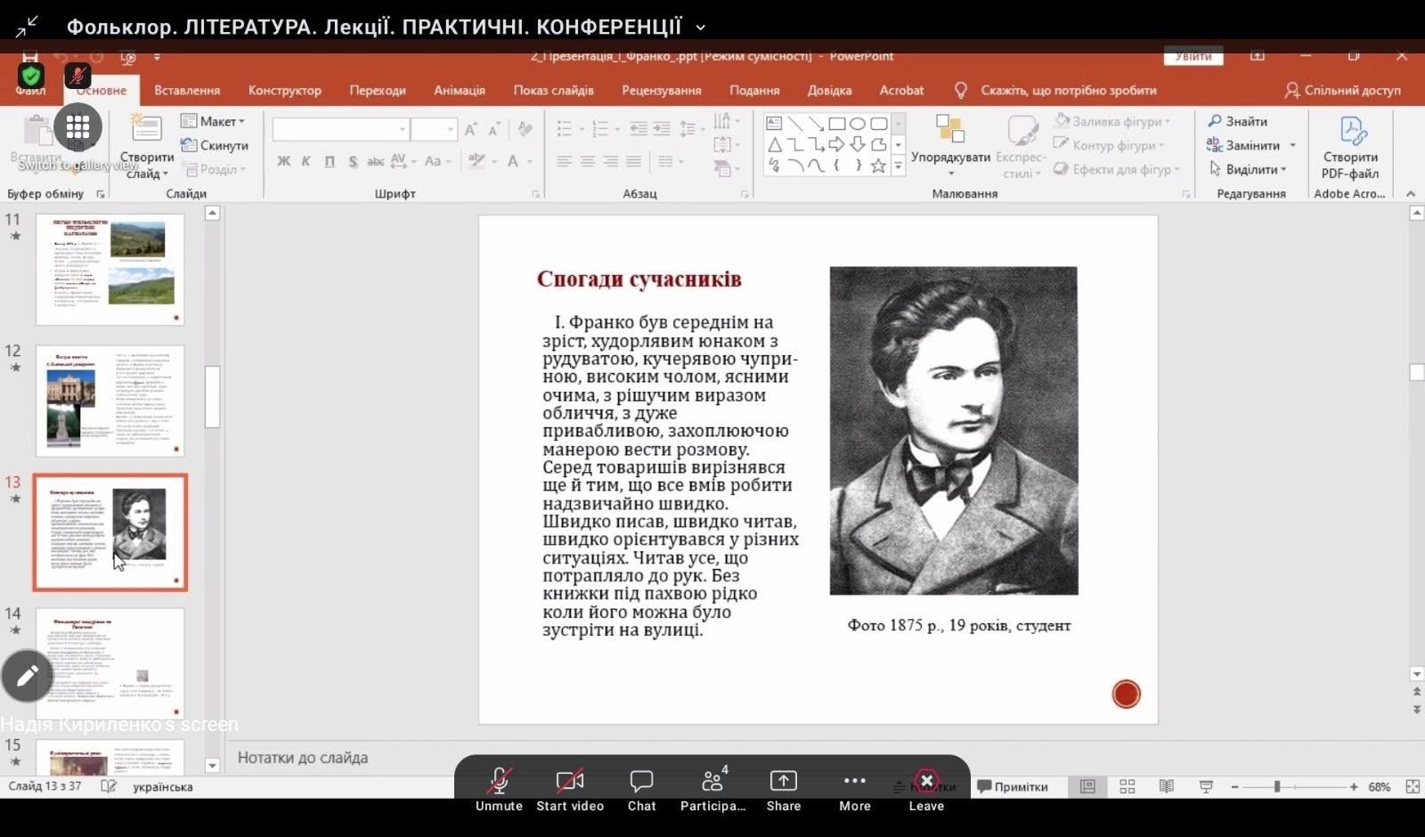Image resolution: width=1425 pixels, height=837 pixels.
Task: Click the Find (Знайти) search tool
Action: coord(1237,121)
